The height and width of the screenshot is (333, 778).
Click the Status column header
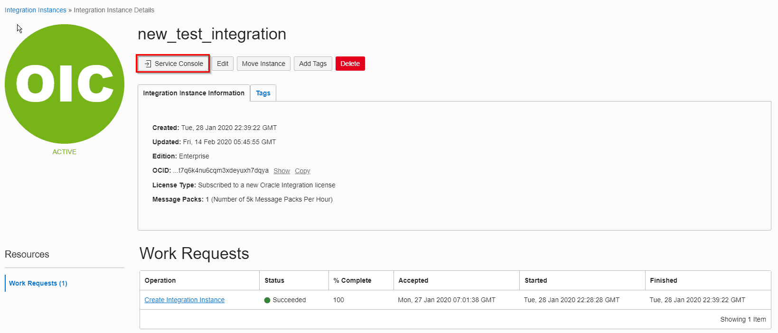pyautogui.click(x=294, y=280)
